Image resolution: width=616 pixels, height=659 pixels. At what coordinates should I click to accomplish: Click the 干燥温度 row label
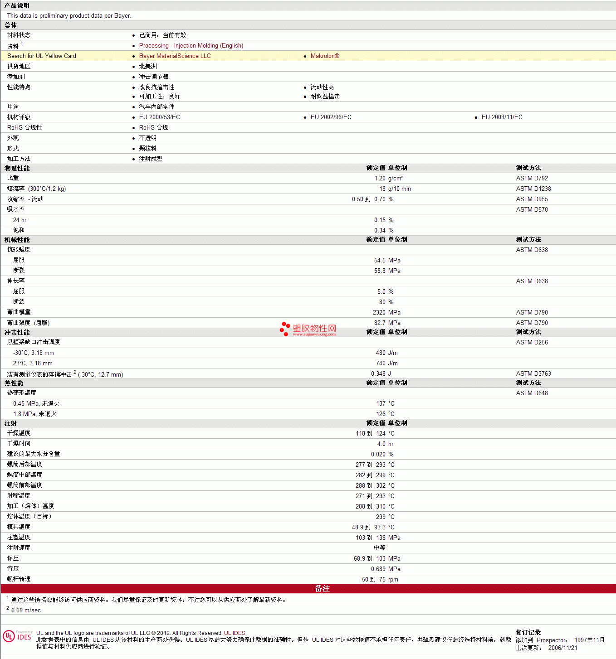(x=19, y=434)
